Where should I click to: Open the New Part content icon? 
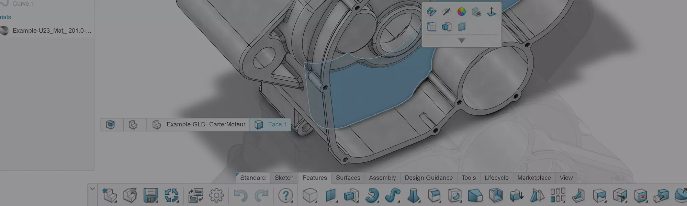point(110,195)
